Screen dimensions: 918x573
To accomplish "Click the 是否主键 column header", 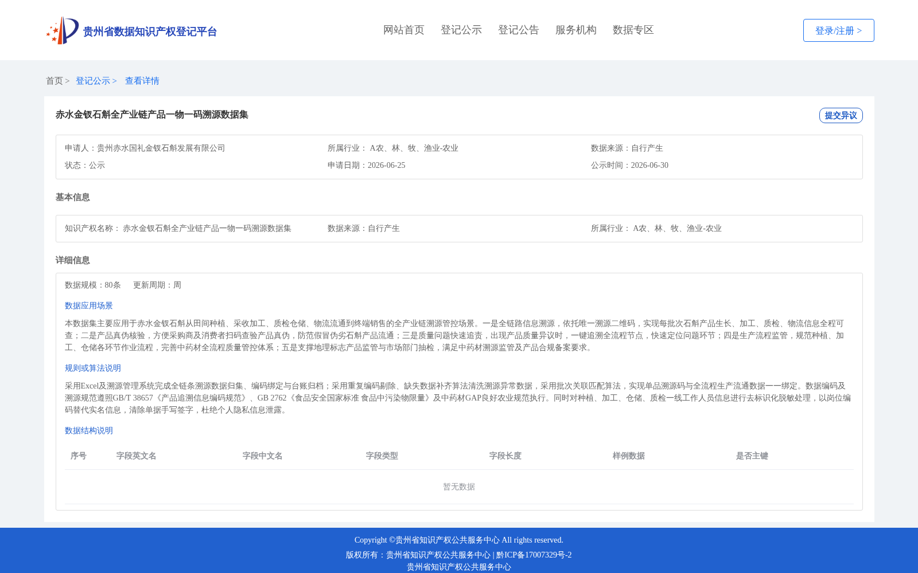I will (x=752, y=456).
